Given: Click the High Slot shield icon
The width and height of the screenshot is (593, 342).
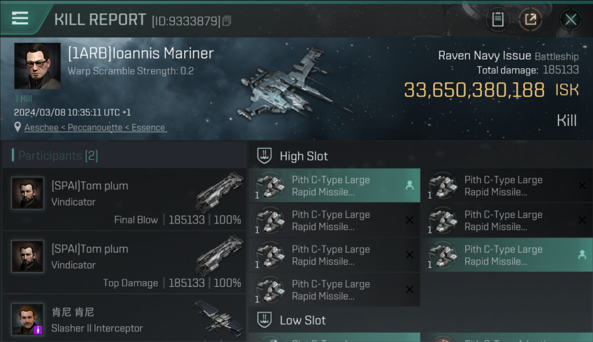Looking at the screenshot, I should (x=265, y=156).
